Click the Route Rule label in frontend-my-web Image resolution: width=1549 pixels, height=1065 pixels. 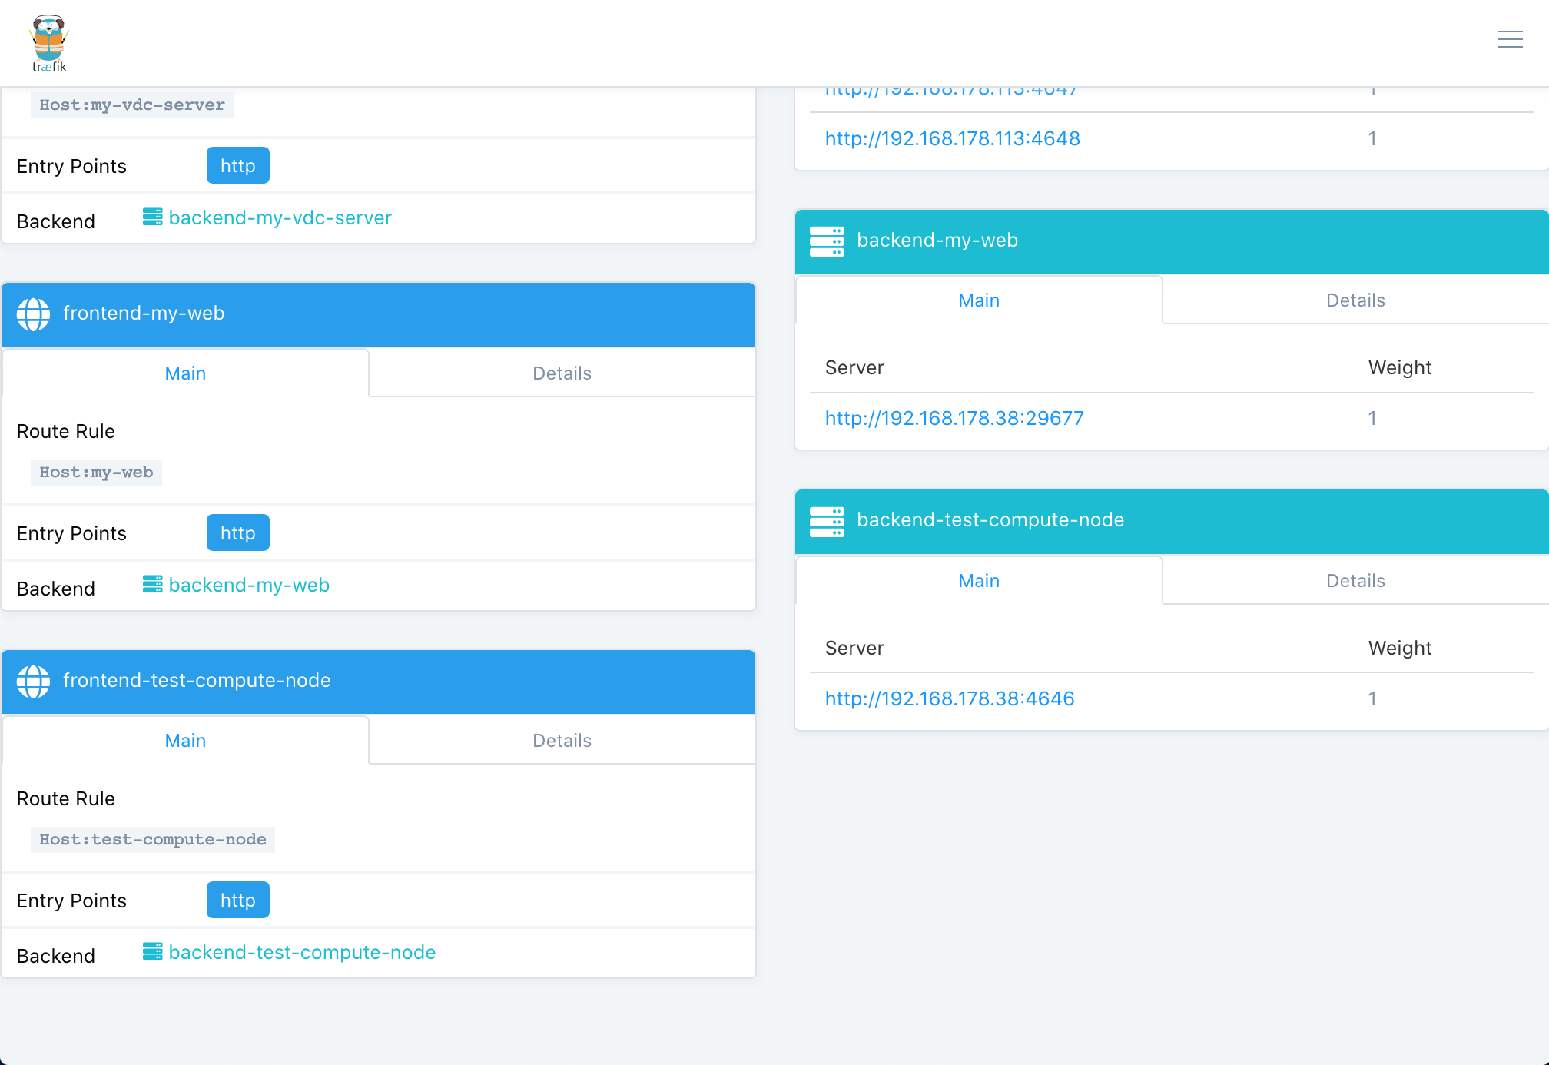click(x=66, y=431)
